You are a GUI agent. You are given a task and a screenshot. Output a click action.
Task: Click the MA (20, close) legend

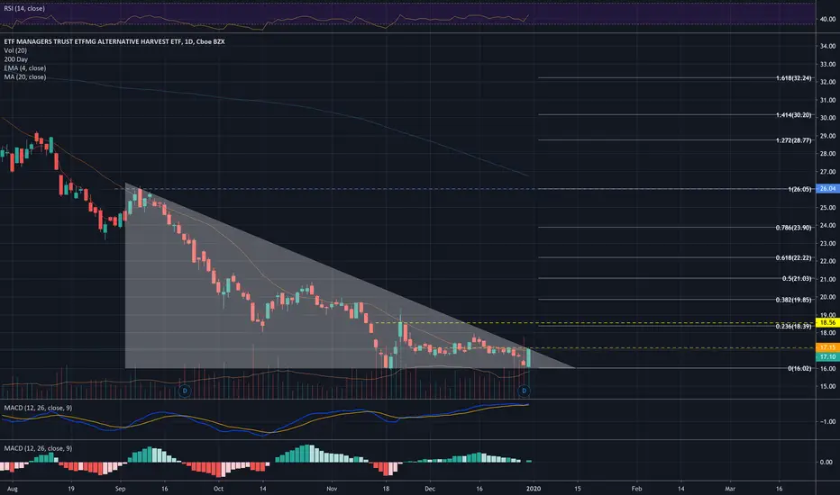pyautogui.click(x=25, y=77)
